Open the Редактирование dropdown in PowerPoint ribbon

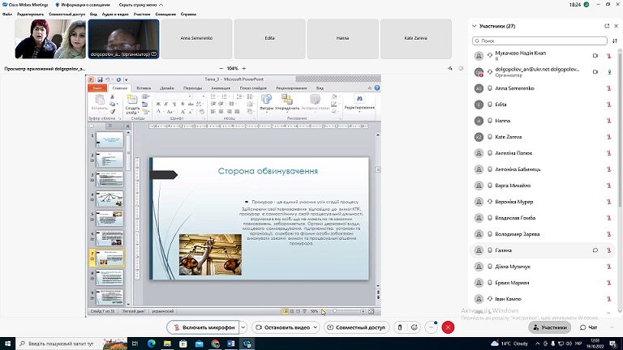pos(359,103)
